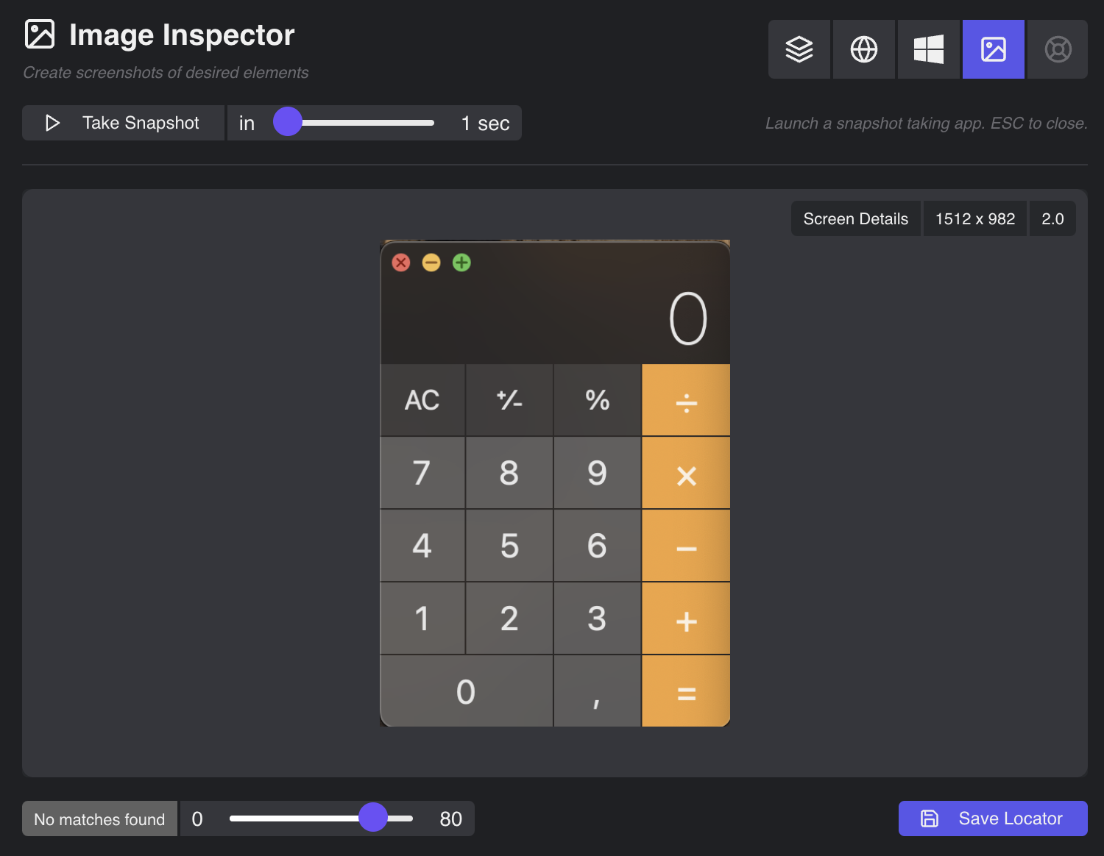
Task: Click the calculator 9 key
Action: [x=597, y=473]
